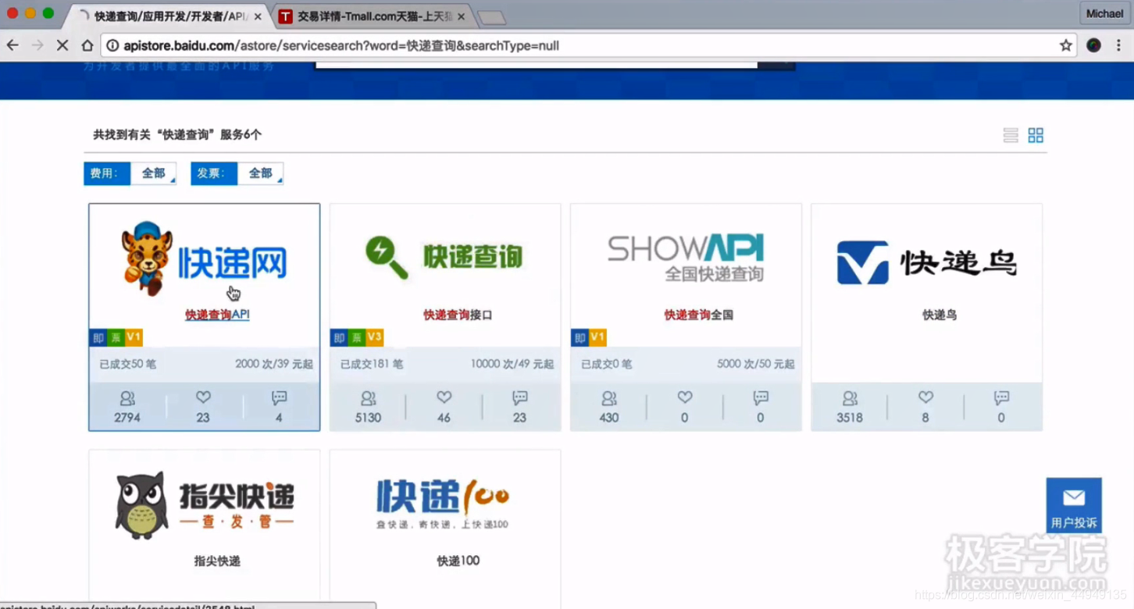This screenshot has height=609, width=1134.
Task: Click users icon with 2794 count
Action: click(x=127, y=399)
